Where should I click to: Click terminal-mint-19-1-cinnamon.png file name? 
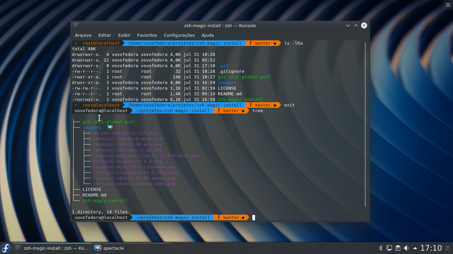pyautogui.click(x=134, y=167)
